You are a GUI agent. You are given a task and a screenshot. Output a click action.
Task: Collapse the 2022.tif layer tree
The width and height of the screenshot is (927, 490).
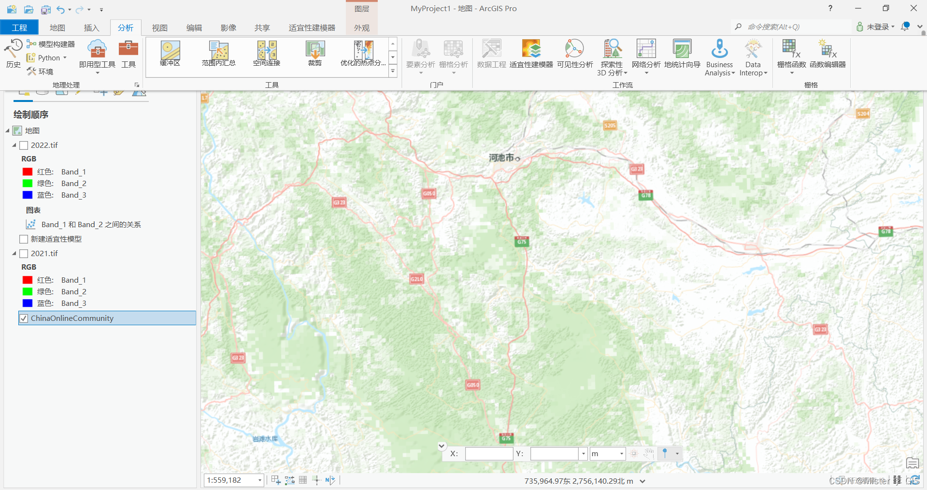tap(14, 145)
